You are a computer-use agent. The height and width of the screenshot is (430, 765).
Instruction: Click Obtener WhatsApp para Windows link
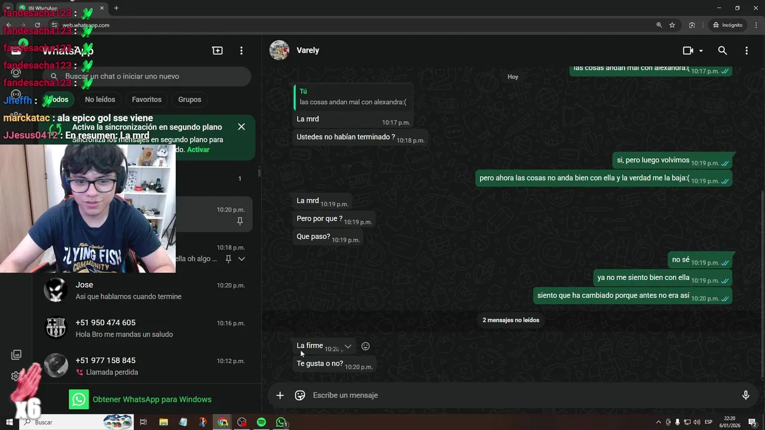(152, 400)
